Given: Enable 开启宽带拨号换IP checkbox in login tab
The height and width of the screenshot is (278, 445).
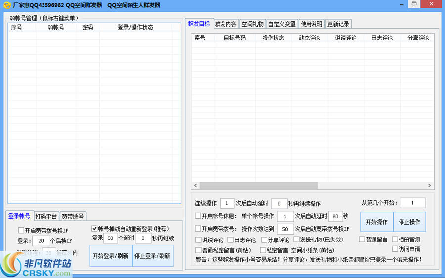Looking at the screenshot, I should (21, 230).
